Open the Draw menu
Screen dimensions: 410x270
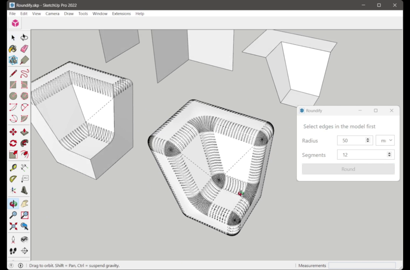[69, 14]
